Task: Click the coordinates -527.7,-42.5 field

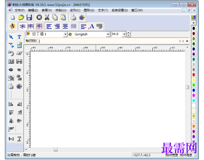Action: (148, 155)
